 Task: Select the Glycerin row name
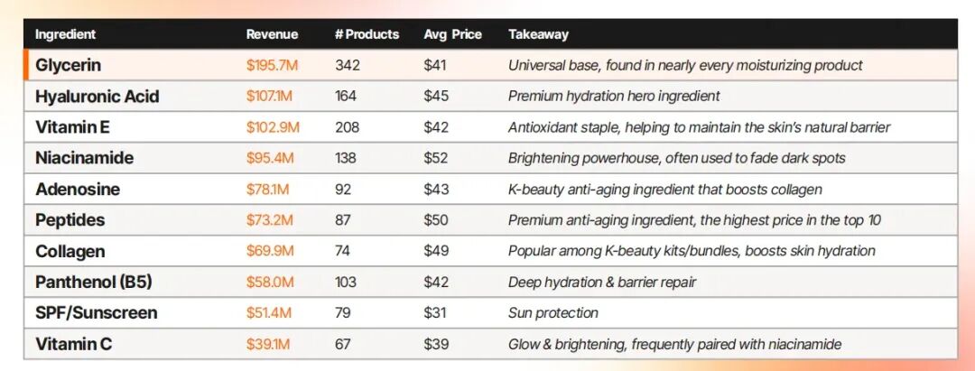click(x=68, y=65)
